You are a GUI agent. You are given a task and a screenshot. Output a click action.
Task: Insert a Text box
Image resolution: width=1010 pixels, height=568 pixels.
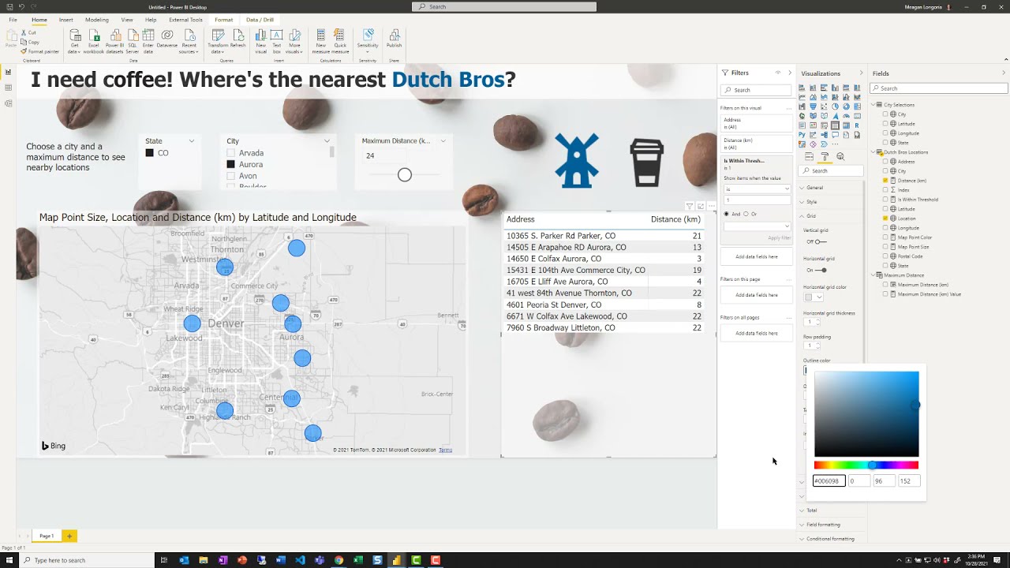277,40
